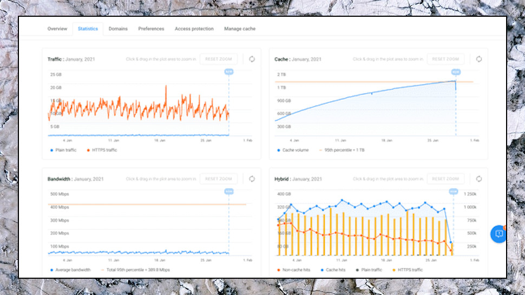The height and width of the screenshot is (295, 525).
Task: Click the Now marker on Bandwidth chart
Action: tap(229, 191)
